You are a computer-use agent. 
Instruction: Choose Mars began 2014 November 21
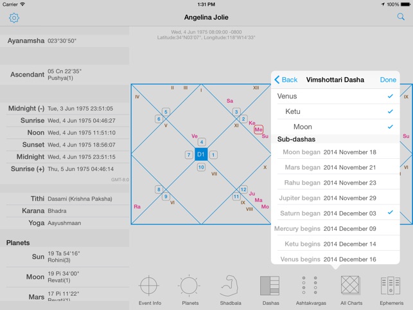click(335, 167)
